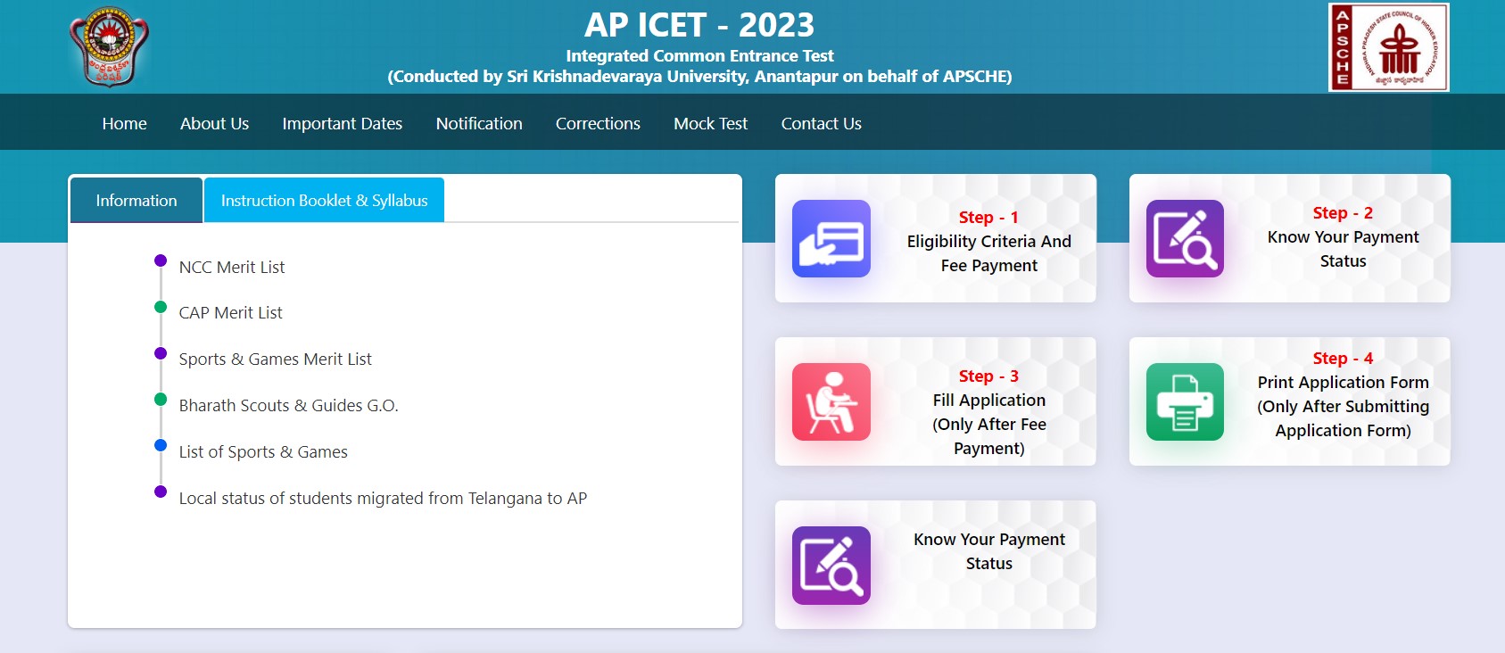Click Step 1 Eligibility Criteria And Fee Payment

(x=988, y=241)
